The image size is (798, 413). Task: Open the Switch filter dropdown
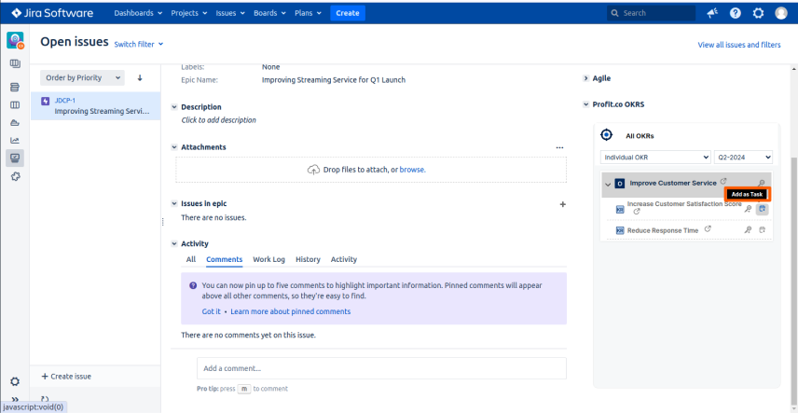138,45
